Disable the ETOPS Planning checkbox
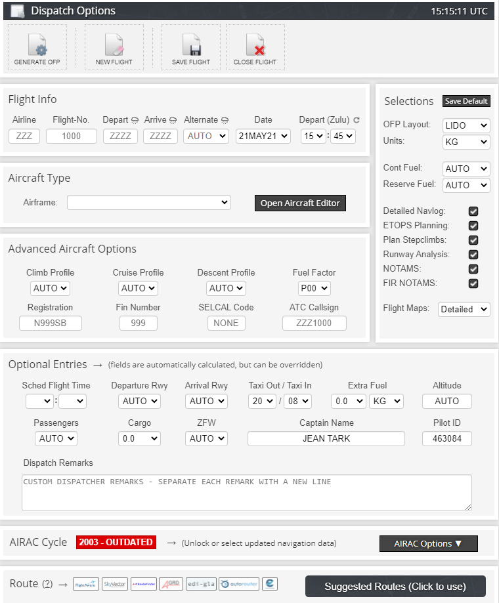This screenshot has height=603, width=499. (473, 226)
